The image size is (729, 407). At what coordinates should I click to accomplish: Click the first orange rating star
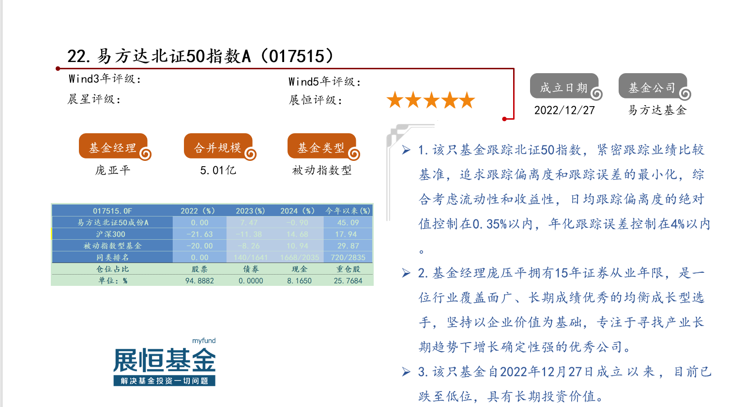coord(395,100)
